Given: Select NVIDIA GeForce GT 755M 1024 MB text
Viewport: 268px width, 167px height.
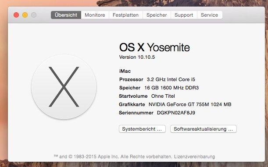Looking at the screenshot, I should pyautogui.click(x=190, y=104).
